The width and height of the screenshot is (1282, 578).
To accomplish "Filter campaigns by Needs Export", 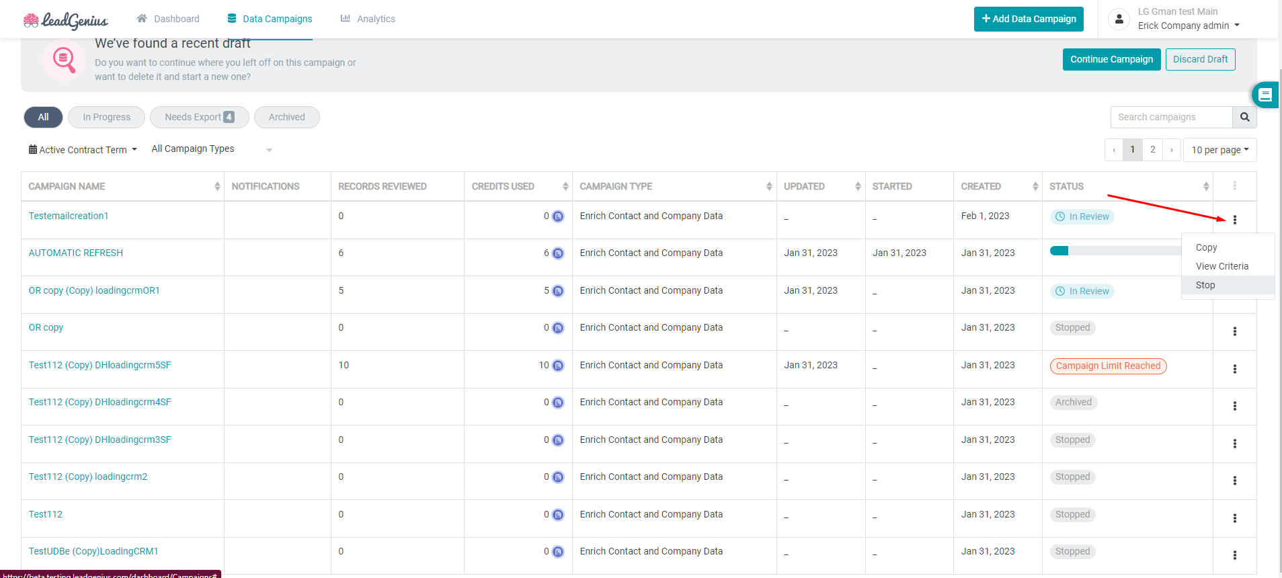I will pos(200,117).
